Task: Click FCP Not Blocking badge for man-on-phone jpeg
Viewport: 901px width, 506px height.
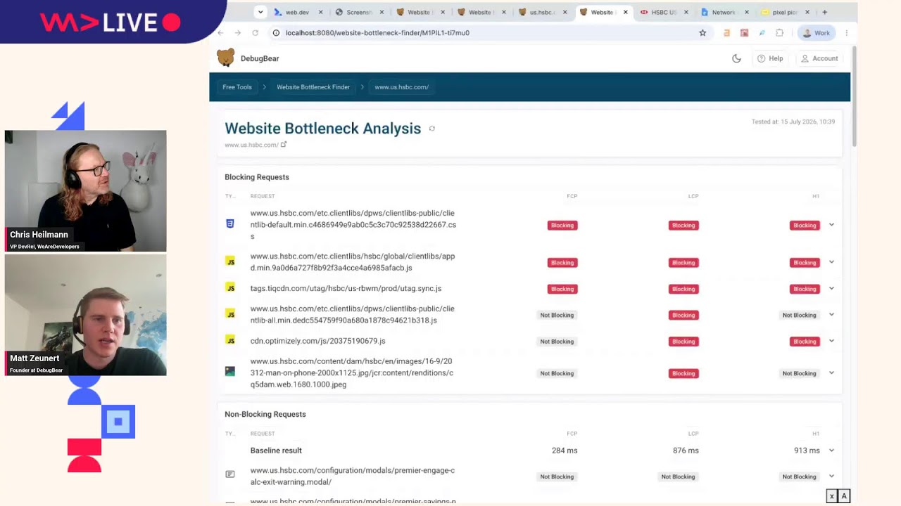Action: click(x=557, y=374)
